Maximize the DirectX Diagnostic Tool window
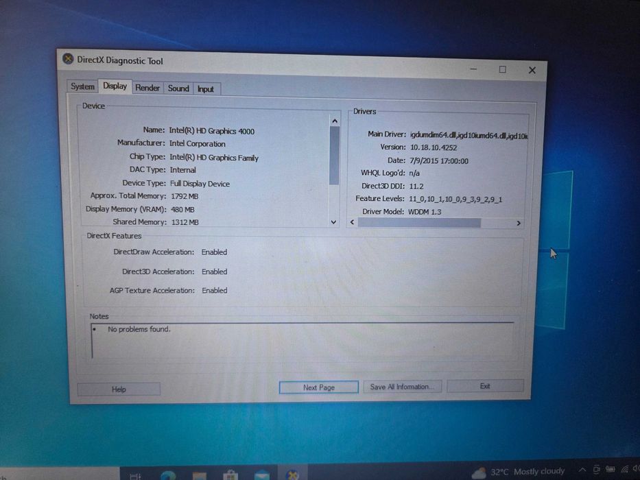Image resolution: width=640 pixels, height=480 pixels. point(502,69)
